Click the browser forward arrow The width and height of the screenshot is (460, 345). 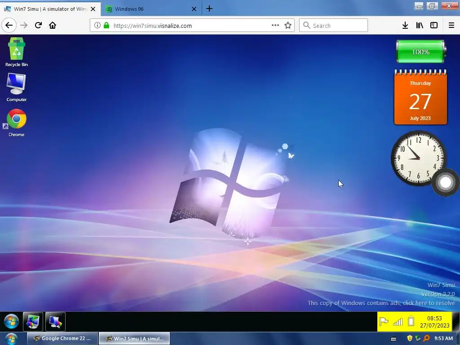(x=24, y=25)
